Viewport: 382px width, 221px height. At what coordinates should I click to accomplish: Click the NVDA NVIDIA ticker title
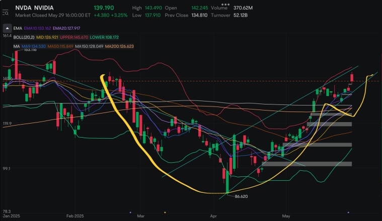[34, 8]
